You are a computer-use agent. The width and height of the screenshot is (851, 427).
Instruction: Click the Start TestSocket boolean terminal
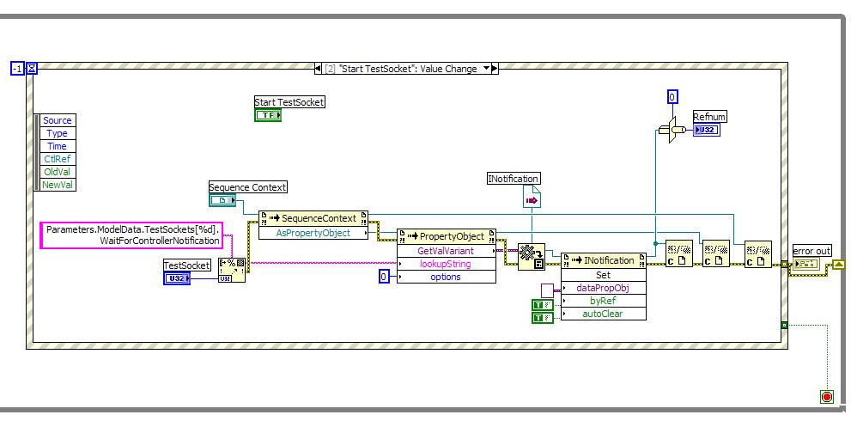tap(268, 115)
